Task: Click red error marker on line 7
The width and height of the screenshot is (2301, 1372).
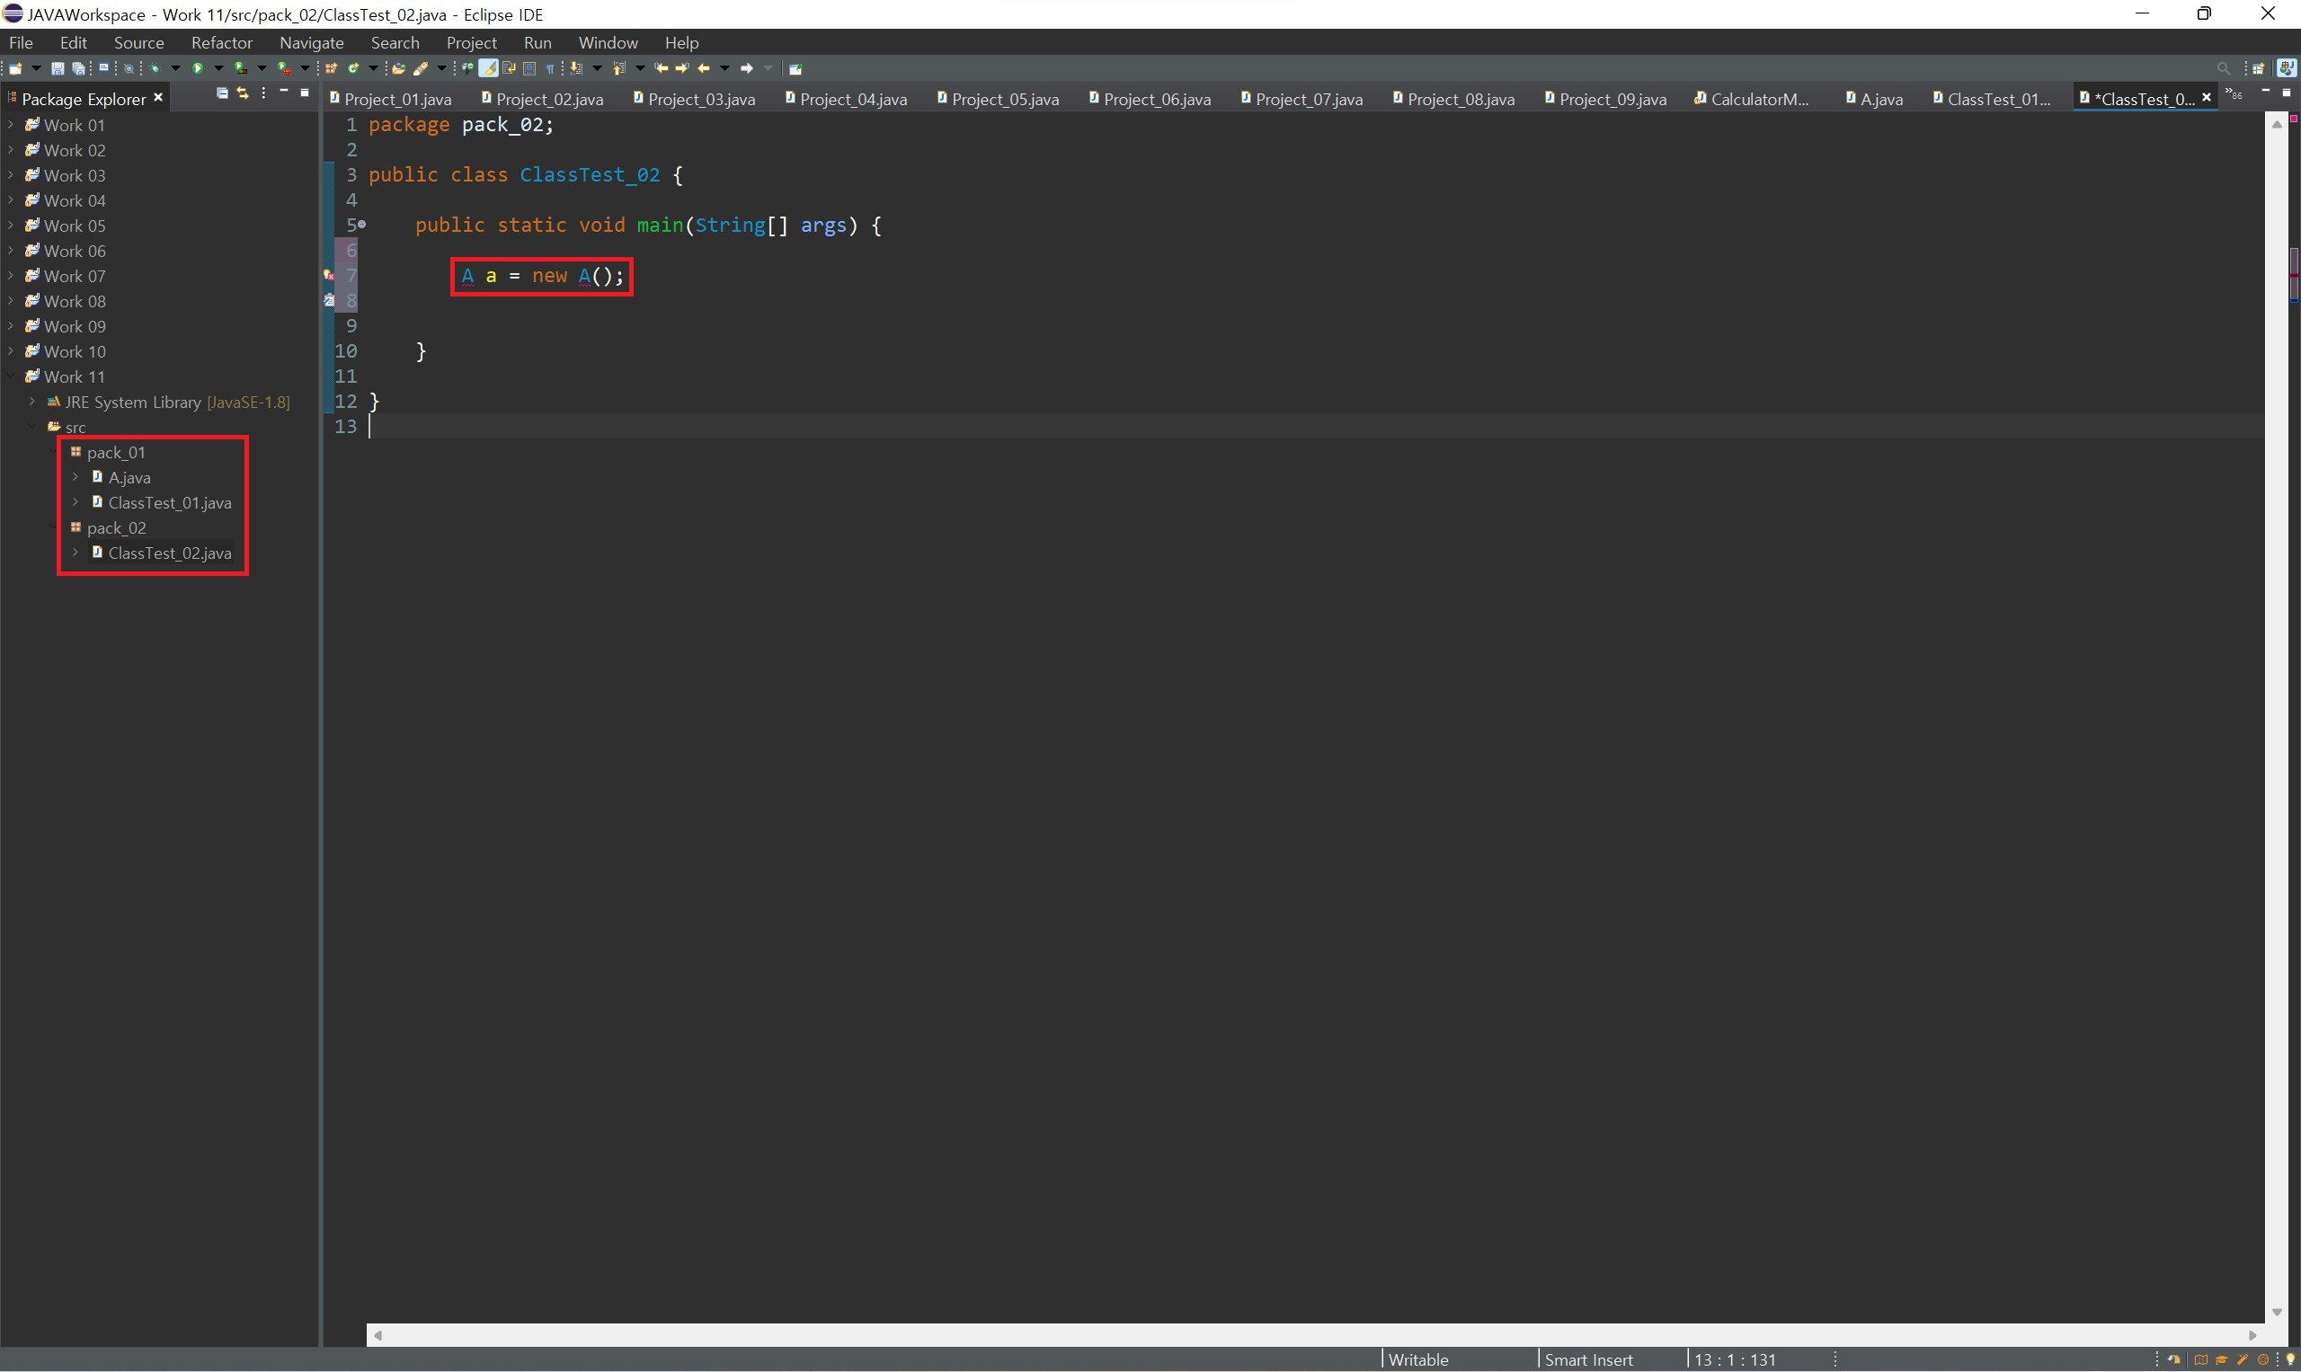Action: [328, 276]
